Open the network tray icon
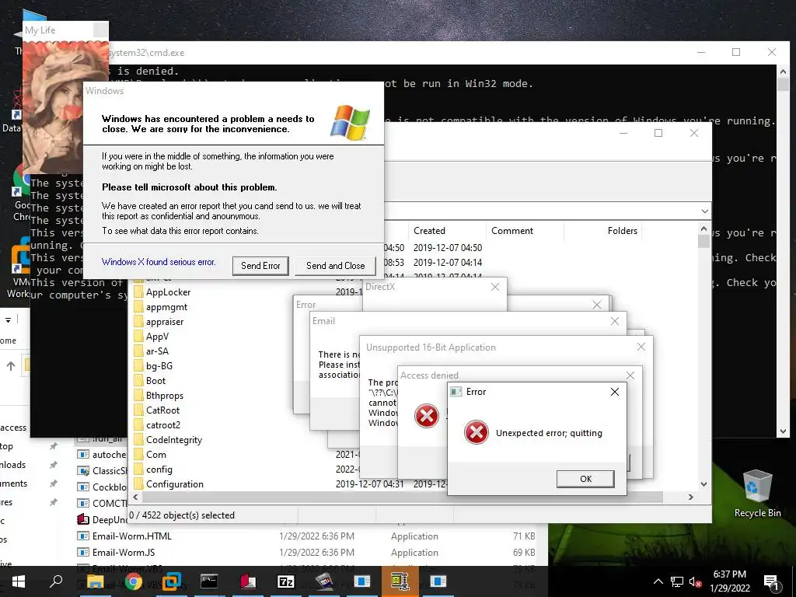Screen dimensions: 796x597 [677, 581]
